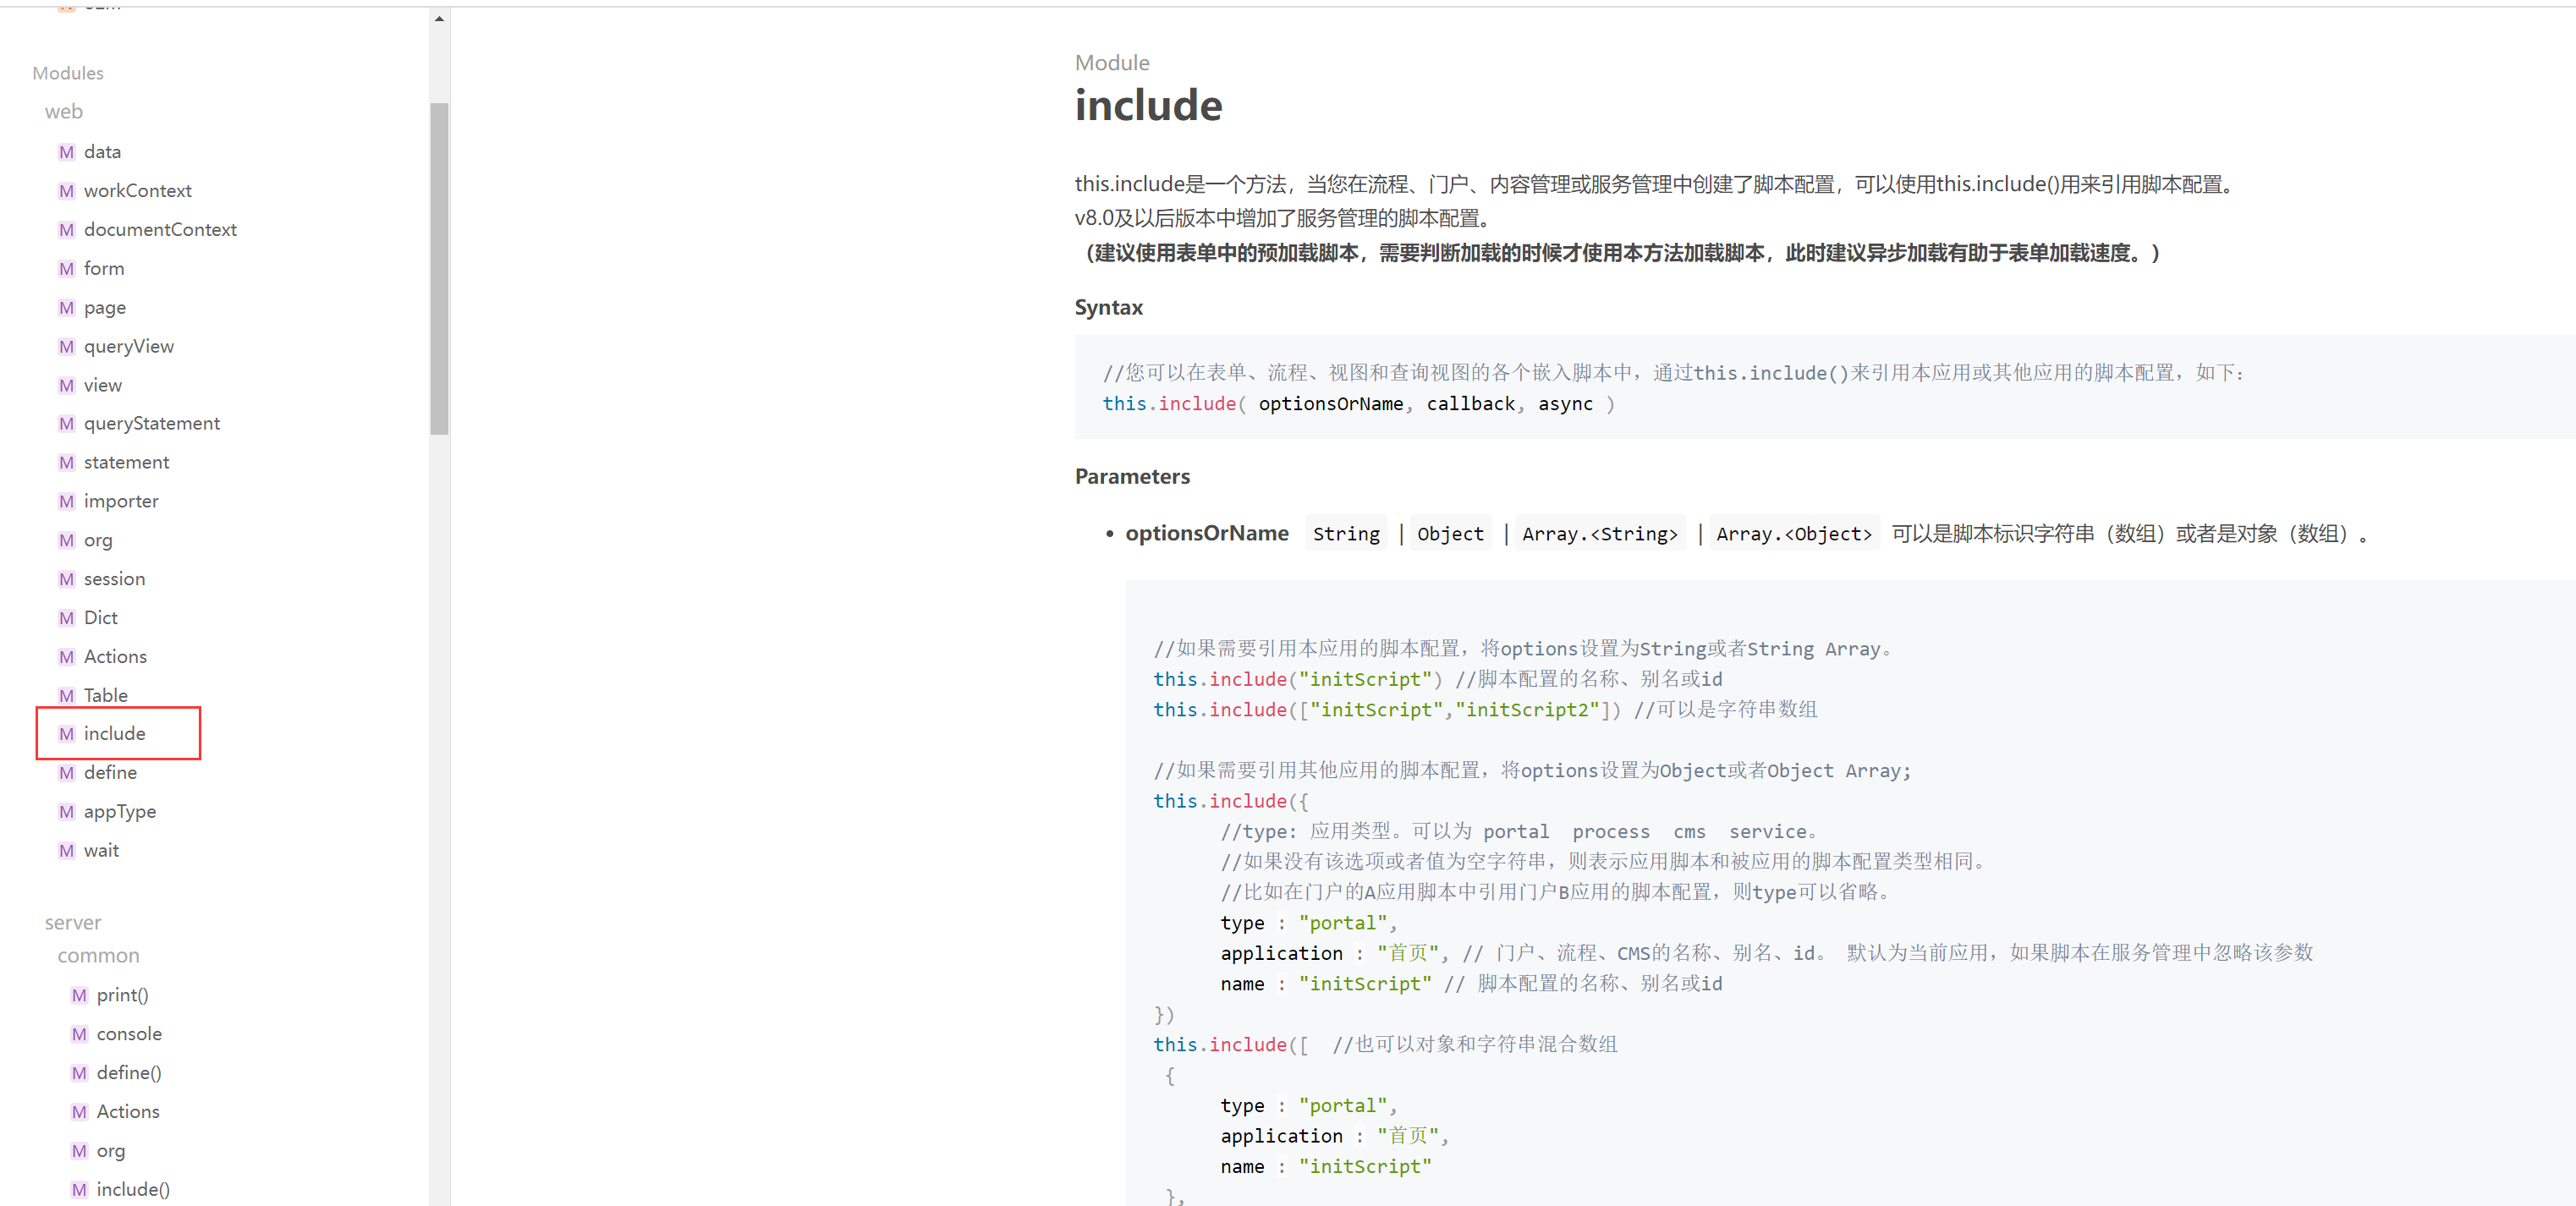Click the sidebar scroll-up arrow

[x=439, y=19]
